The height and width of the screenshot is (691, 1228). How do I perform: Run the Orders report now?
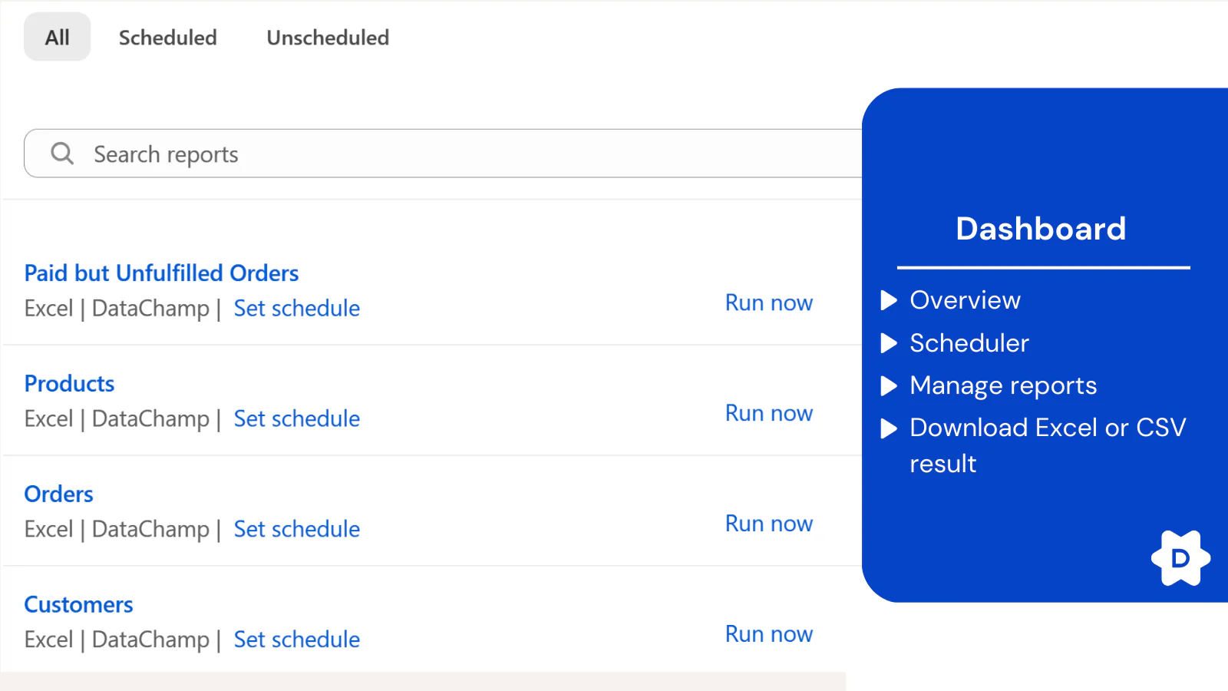click(768, 524)
